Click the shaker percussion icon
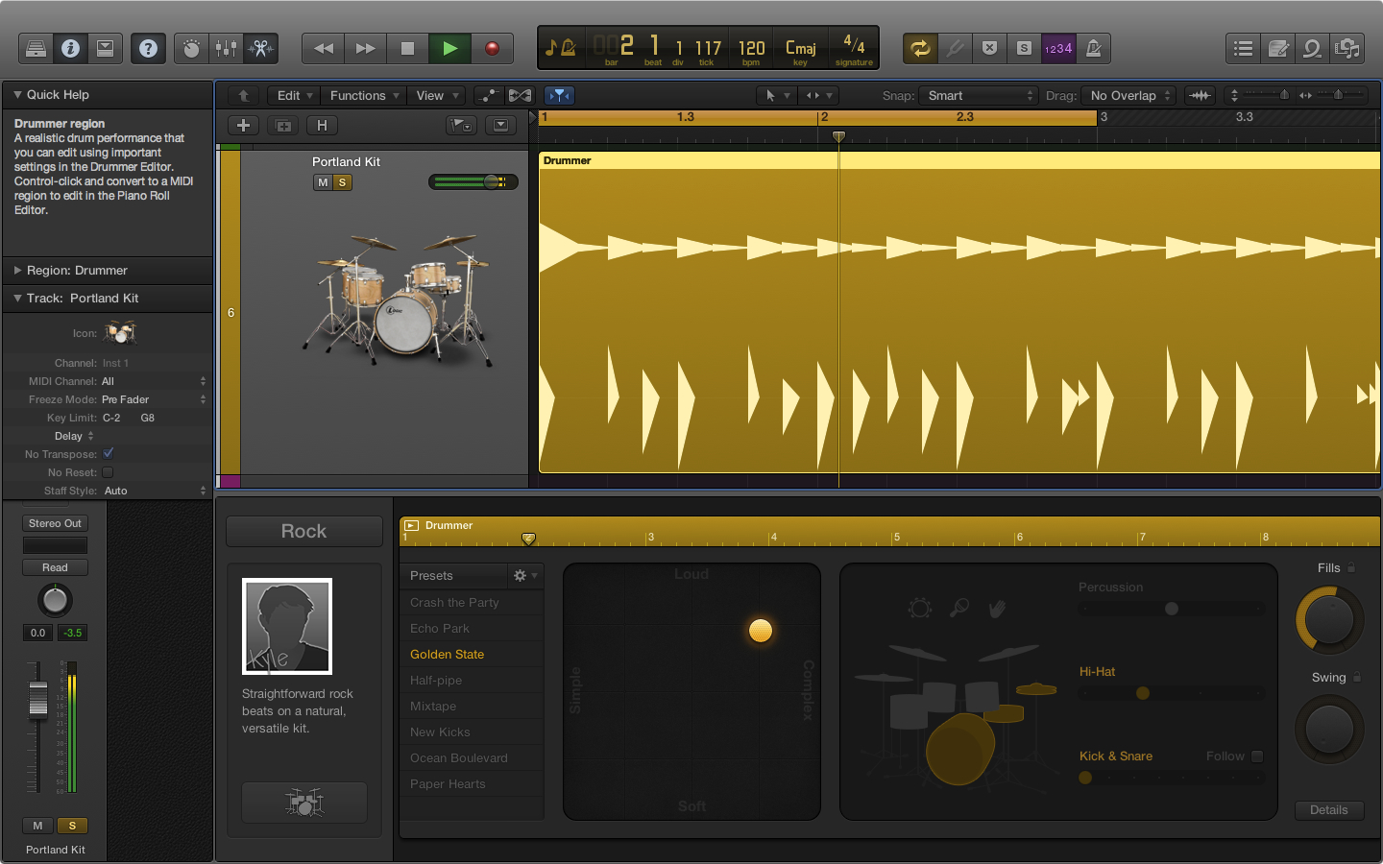The width and height of the screenshot is (1383, 864). tap(958, 608)
